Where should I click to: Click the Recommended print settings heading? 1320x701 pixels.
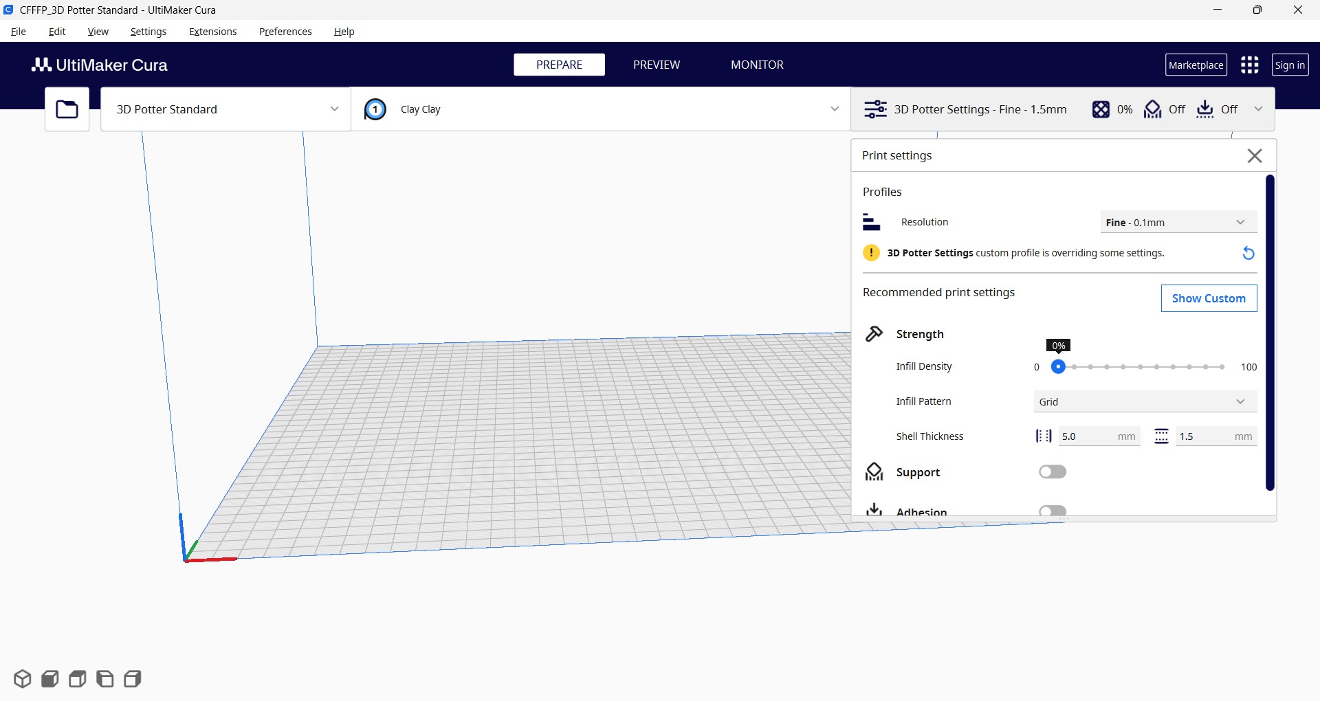tap(938, 292)
